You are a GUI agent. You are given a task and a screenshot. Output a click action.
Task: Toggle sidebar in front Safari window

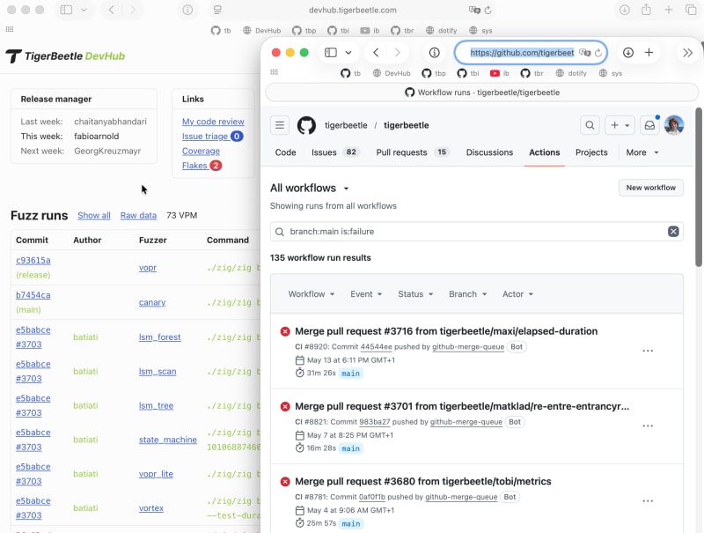[x=331, y=53]
